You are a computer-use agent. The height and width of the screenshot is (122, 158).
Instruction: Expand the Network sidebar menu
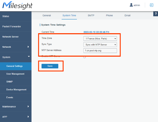click(x=16, y=47)
